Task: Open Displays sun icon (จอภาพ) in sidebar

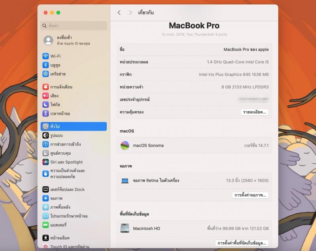Action: [x=45, y=198]
